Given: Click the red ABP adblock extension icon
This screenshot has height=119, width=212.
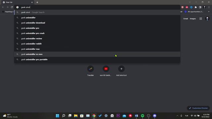Looking at the screenshot, I should pos(187,7).
